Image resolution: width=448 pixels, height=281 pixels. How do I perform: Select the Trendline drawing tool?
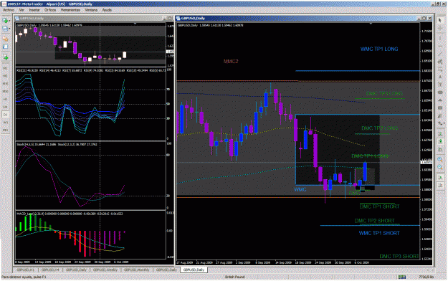[440, 54]
